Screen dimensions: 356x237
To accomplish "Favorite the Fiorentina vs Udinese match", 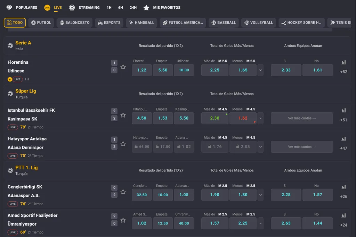I will [123, 67].
